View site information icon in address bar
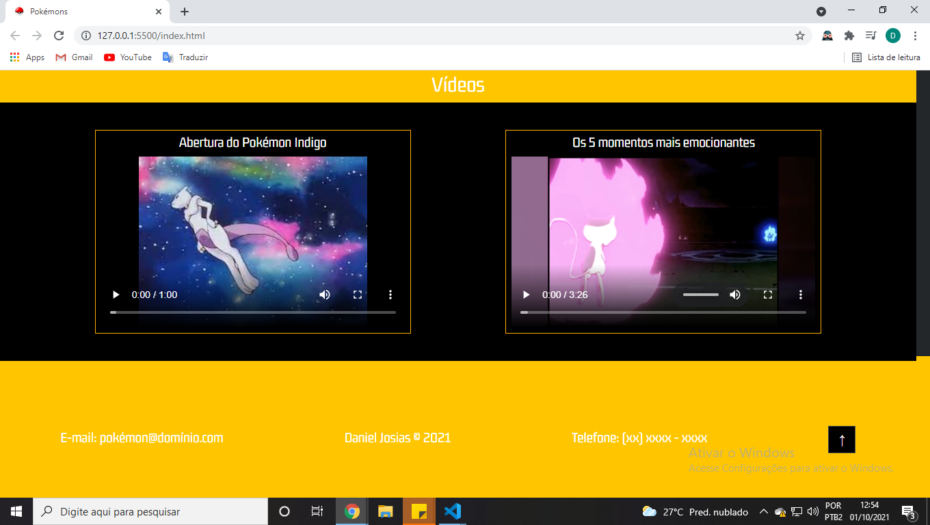The height and width of the screenshot is (525, 930). coord(86,36)
